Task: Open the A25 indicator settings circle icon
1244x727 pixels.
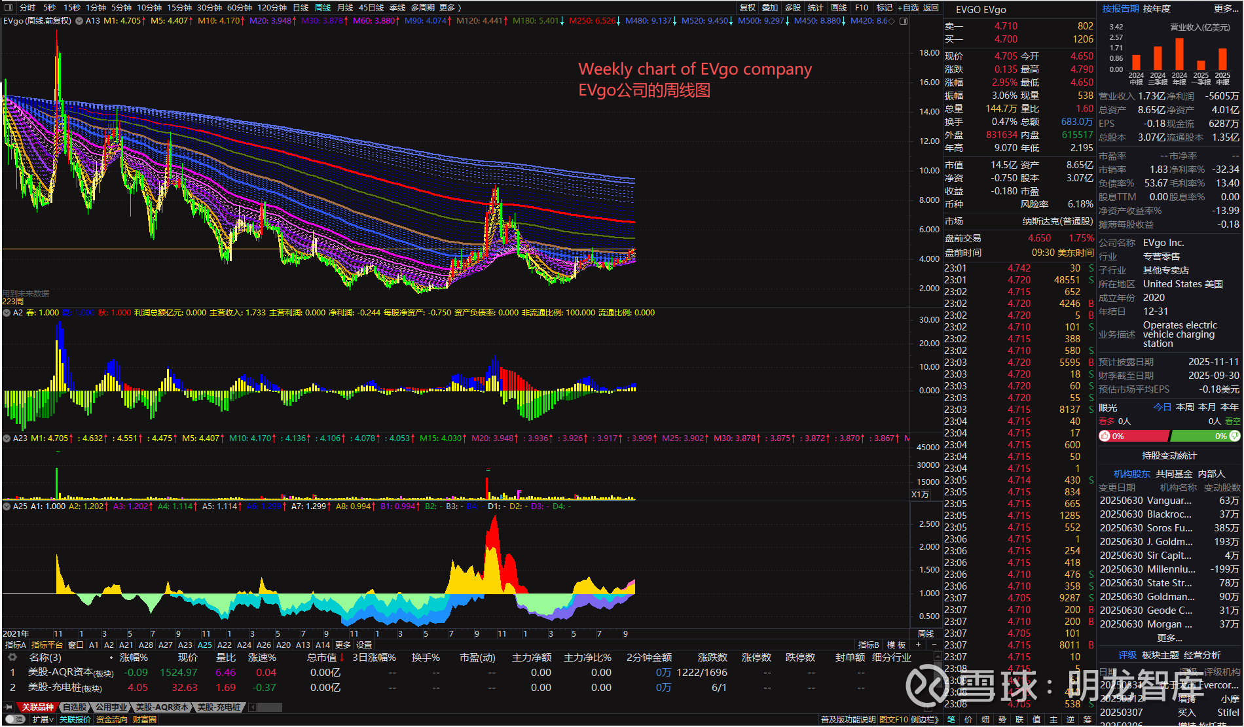Action: point(7,506)
